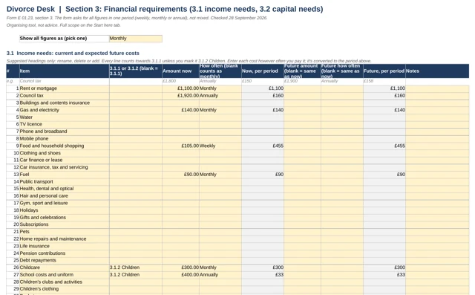The width and height of the screenshot is (475, 295).
Task: Click the 'TV licence' item cell
Action: (x=65, y=124)
